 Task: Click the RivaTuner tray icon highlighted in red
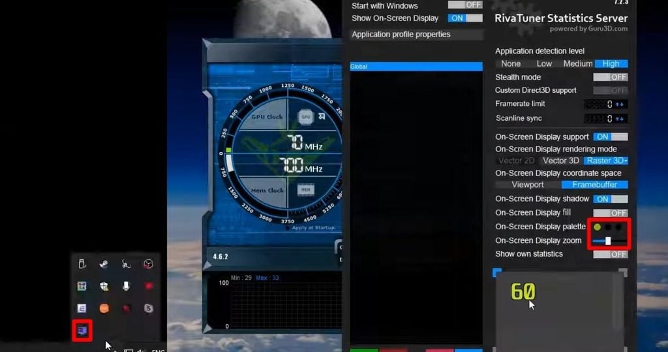pyautogui.click(x=82, y=330)
